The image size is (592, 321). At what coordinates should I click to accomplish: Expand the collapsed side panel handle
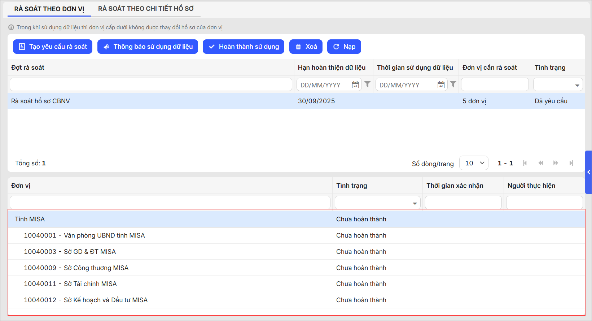click(x=588, y=172)
